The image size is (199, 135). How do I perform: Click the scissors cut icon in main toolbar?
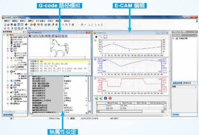[x=12, y=28]
